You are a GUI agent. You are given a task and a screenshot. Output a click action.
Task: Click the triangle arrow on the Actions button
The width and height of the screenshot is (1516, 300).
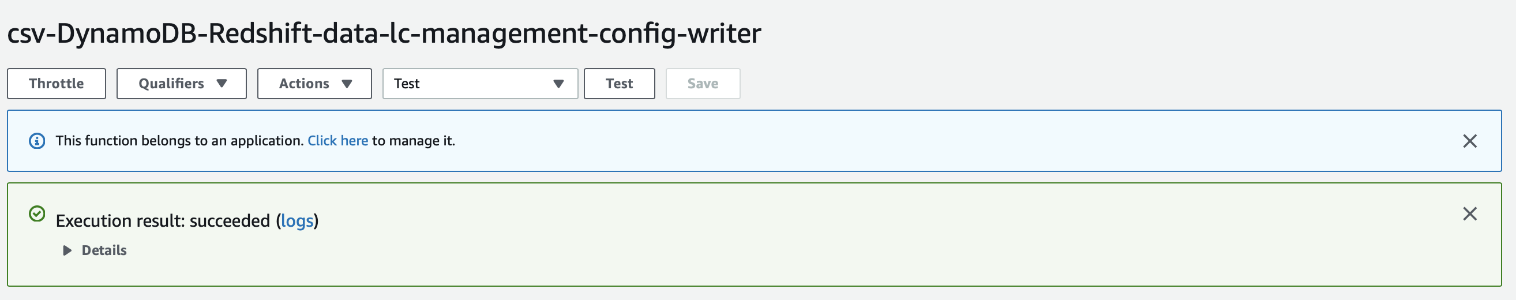pos(347,84)
